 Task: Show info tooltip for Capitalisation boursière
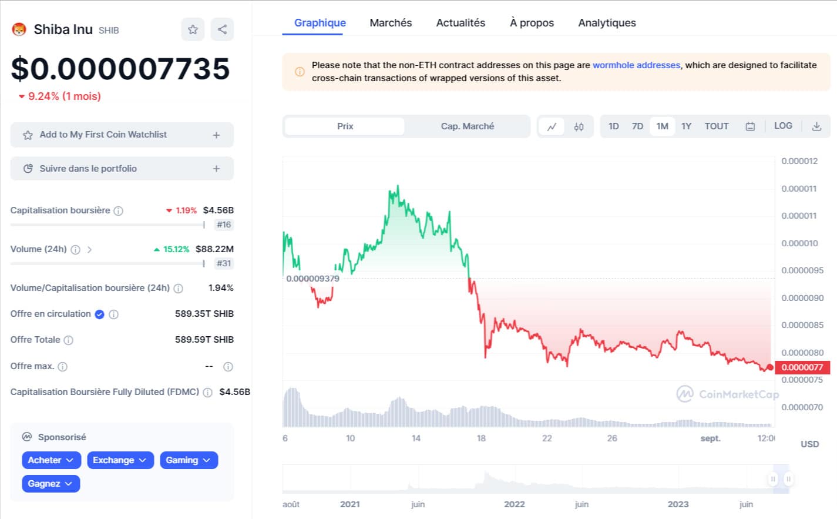click(x=118, y=210)
